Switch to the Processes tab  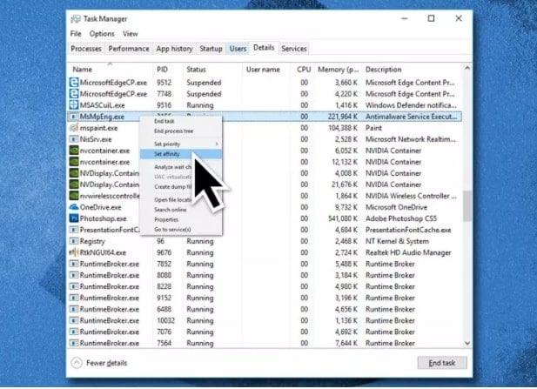coord(86,49)
